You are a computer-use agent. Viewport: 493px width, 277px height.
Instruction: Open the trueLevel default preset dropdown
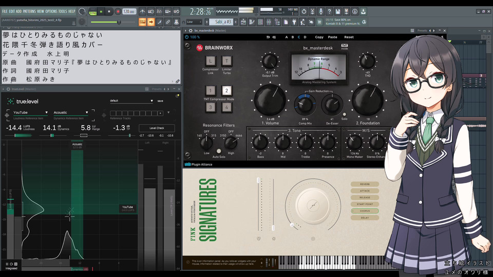(x=131, y=101)
